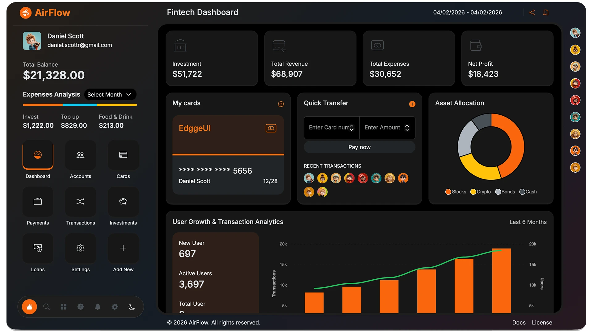This screenshot has height=333, width=593.
Task: Click the Net Profit $18,423 value
Action: (483, 74)
